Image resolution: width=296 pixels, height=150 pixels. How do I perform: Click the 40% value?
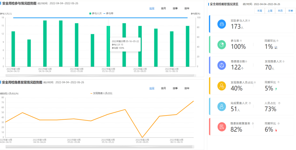(x=237, y=88)
